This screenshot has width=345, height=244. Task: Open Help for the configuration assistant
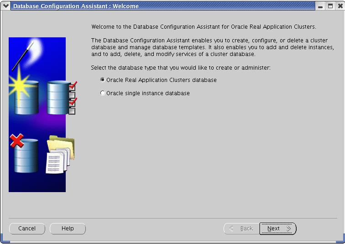click(68, 229)
